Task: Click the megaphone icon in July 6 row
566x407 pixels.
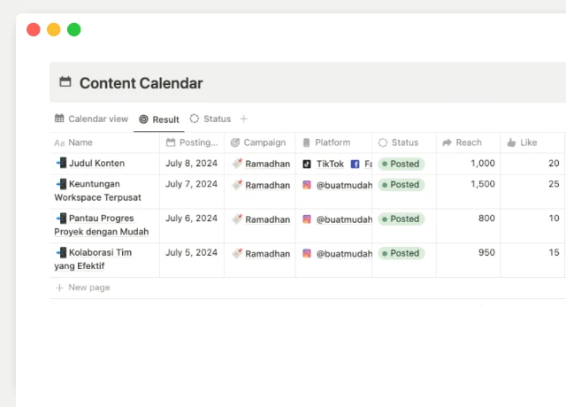Action: (x=237, y=219)
